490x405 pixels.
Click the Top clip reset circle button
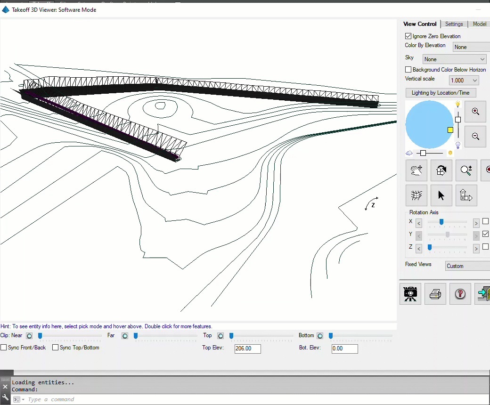point(220,336)
